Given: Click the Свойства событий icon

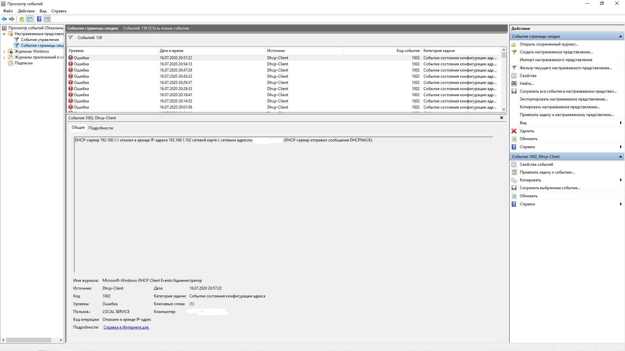Looking at the screenshot, I should click(514, 164).
